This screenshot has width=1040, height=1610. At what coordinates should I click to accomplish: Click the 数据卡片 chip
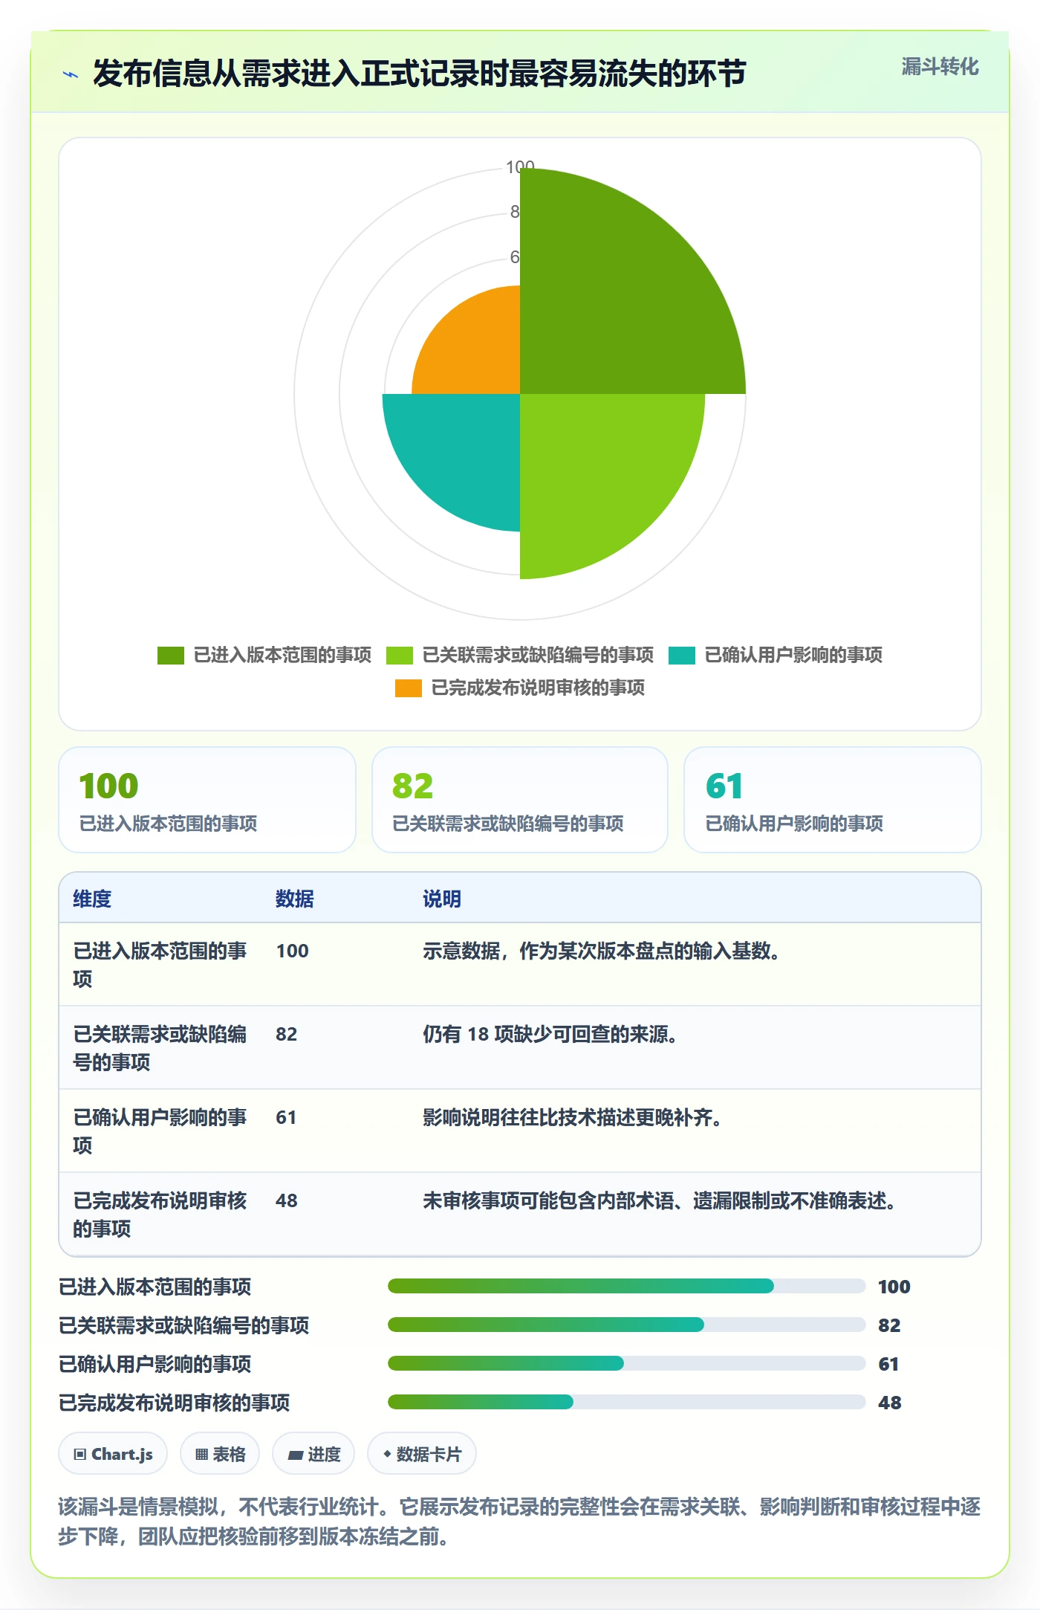(x=422, y=1454)
